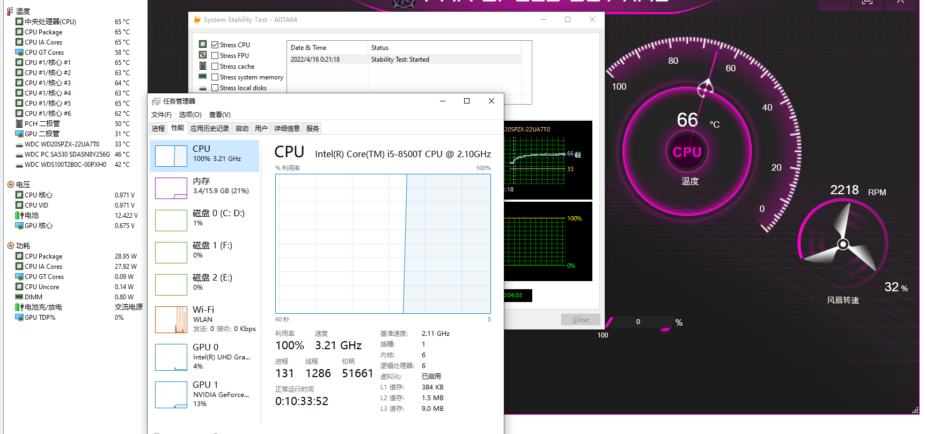Enable the Stress FPU checkbox
Image resolution: width=925 pixels, height=434 pixels.
tap(215, 56)
